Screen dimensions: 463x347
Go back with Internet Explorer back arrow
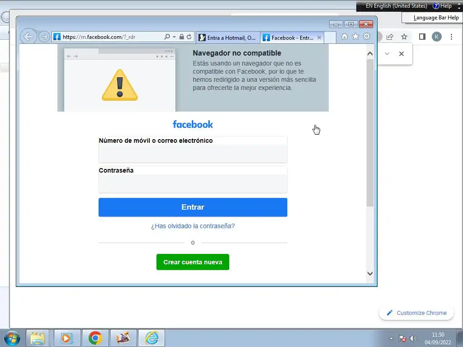pyautogui.click(x=28, y=37)
